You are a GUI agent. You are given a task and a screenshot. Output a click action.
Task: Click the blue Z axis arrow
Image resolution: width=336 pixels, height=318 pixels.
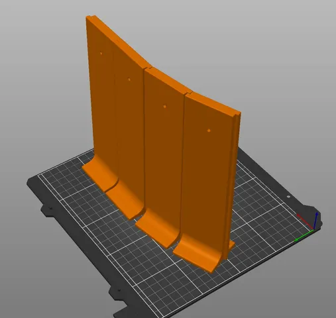(x=316, y=220)
